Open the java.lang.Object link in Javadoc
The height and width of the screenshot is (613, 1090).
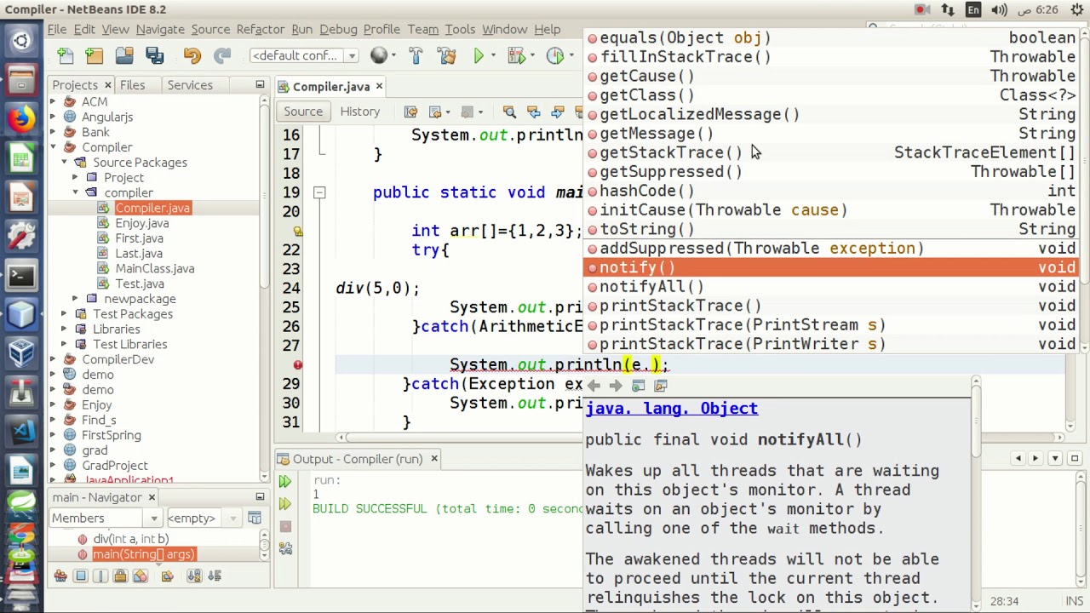tap(671, 409)
